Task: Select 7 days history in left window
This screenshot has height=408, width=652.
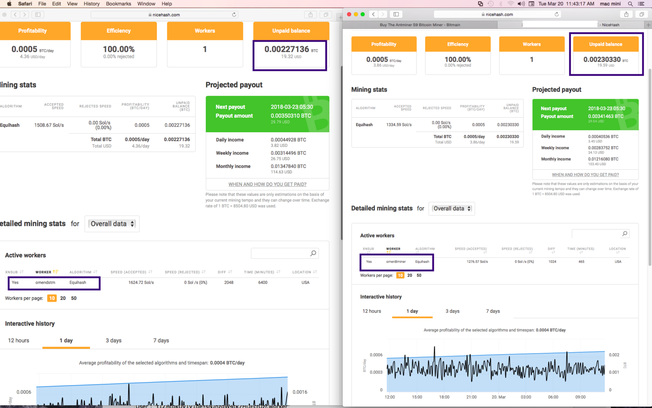Action: tap(161, 340)
